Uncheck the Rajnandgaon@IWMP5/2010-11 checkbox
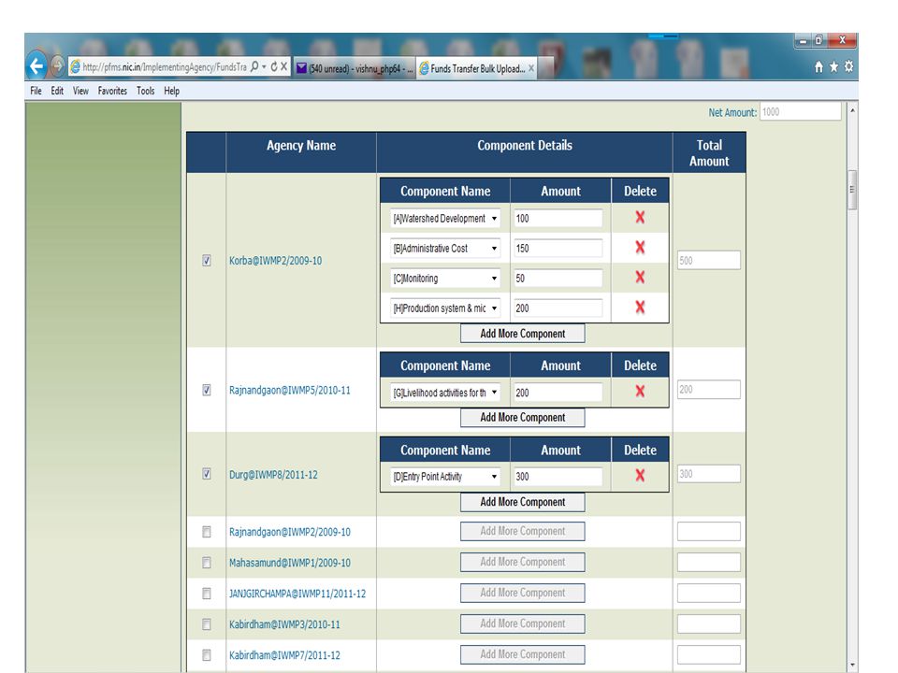 206,390
